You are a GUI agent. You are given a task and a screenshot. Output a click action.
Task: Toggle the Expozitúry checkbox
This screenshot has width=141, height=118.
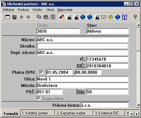point(39,98)
